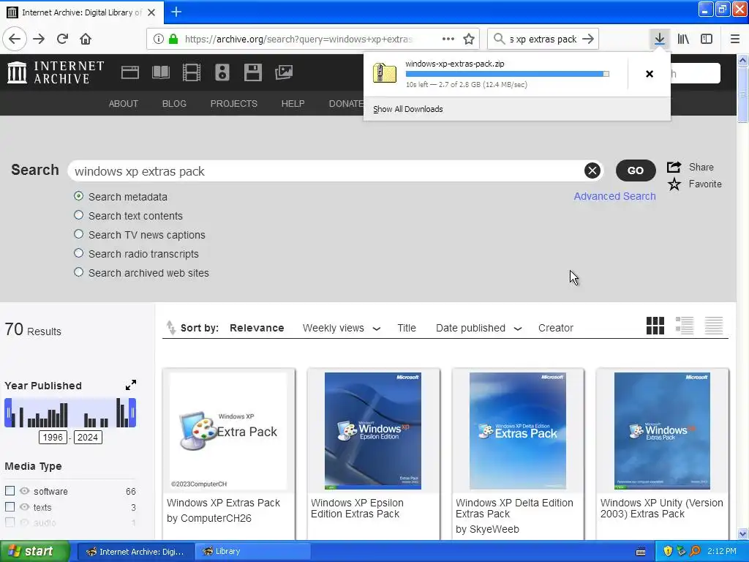Click the Favorite star link
Image resolution: width=749 pixels, height=562 pixels.
point(695,184)
